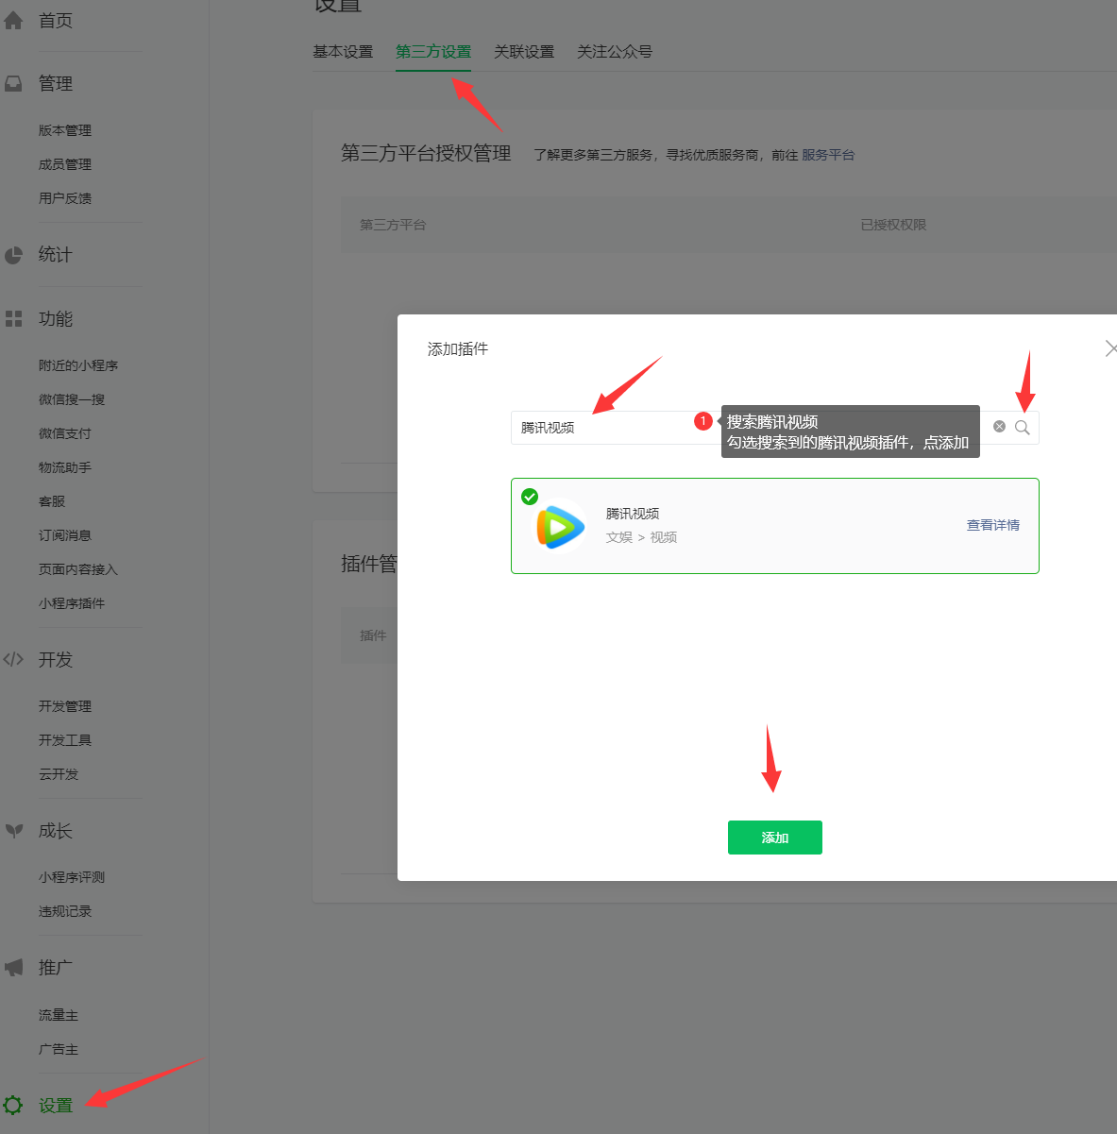Toggle the green checkmark on 腾讯视频 card
This screenshot has width=1117, height=1134.
(530, 497)
